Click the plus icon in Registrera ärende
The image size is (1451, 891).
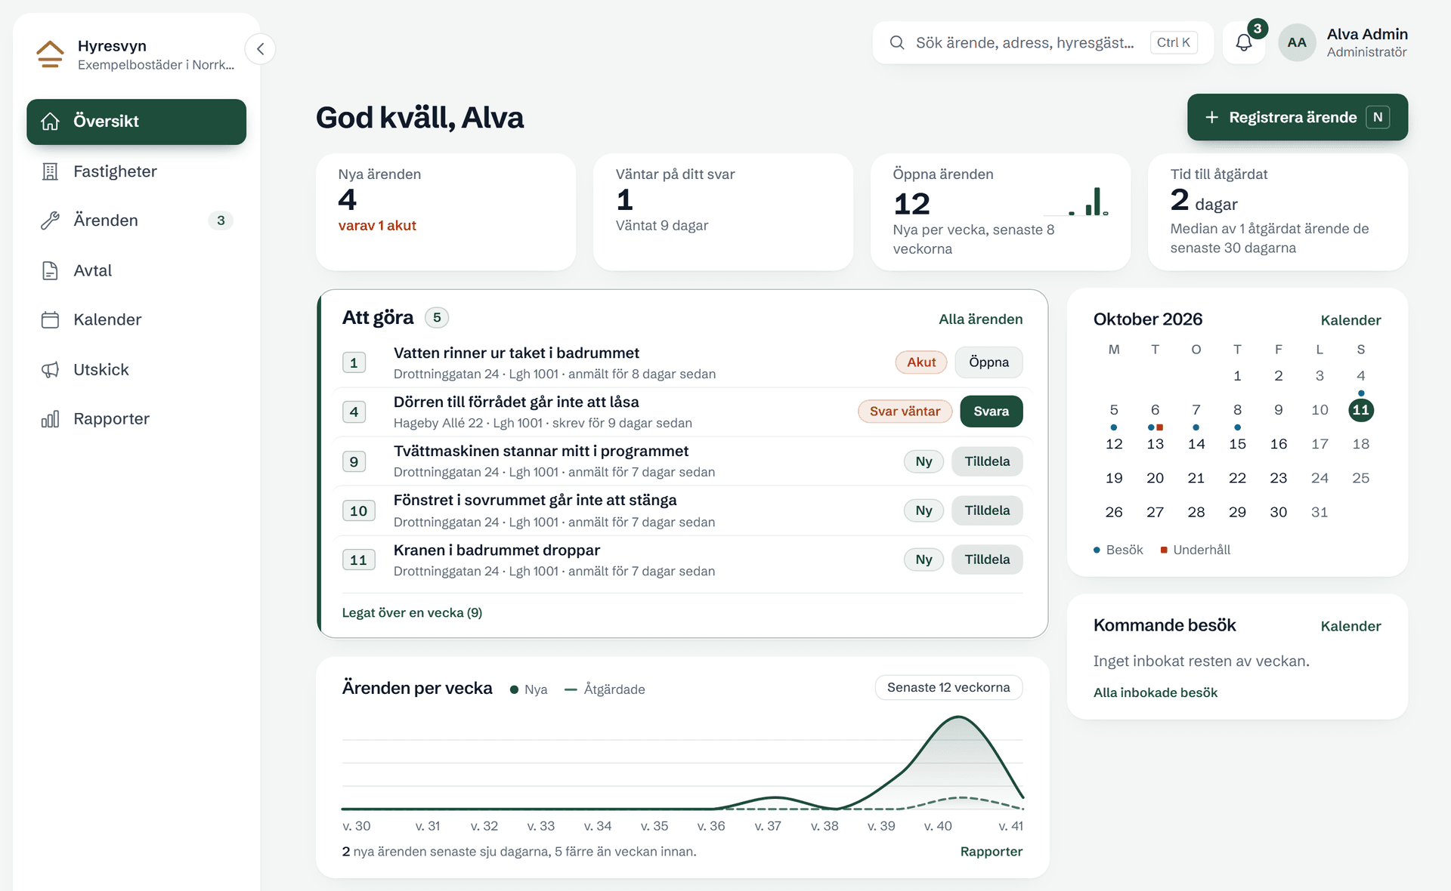[1211, 117]
